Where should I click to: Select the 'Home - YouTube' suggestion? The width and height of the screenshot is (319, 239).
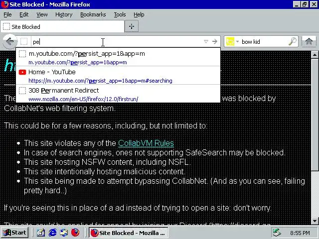pyautogui.click(x=118, y=76)
